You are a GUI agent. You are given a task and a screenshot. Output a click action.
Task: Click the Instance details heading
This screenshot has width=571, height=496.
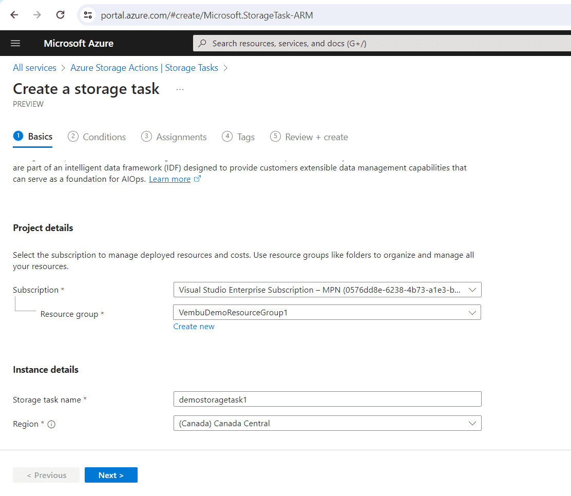point(46,370)
